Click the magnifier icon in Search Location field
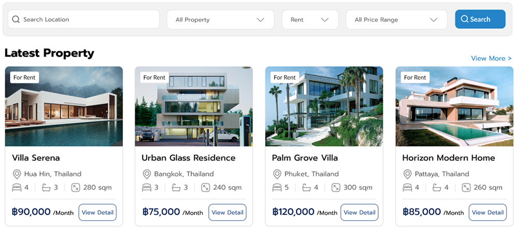Image resolution: width=518 pixels, height=230 pixels. pos(16,20)
